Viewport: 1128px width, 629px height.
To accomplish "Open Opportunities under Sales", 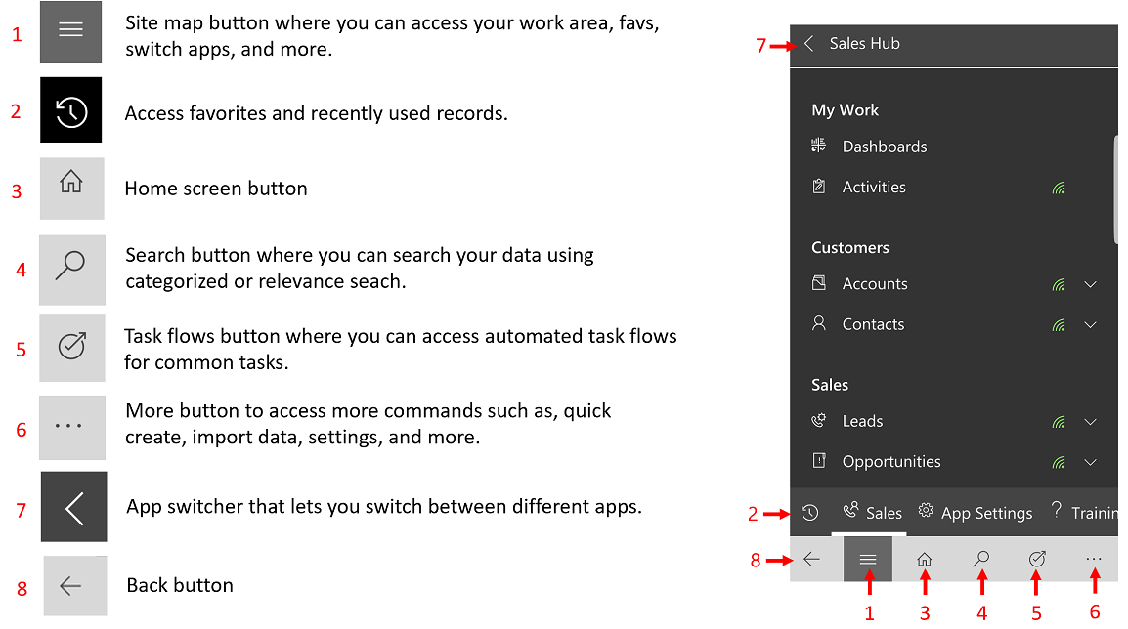I will click(x=891, y=462).
